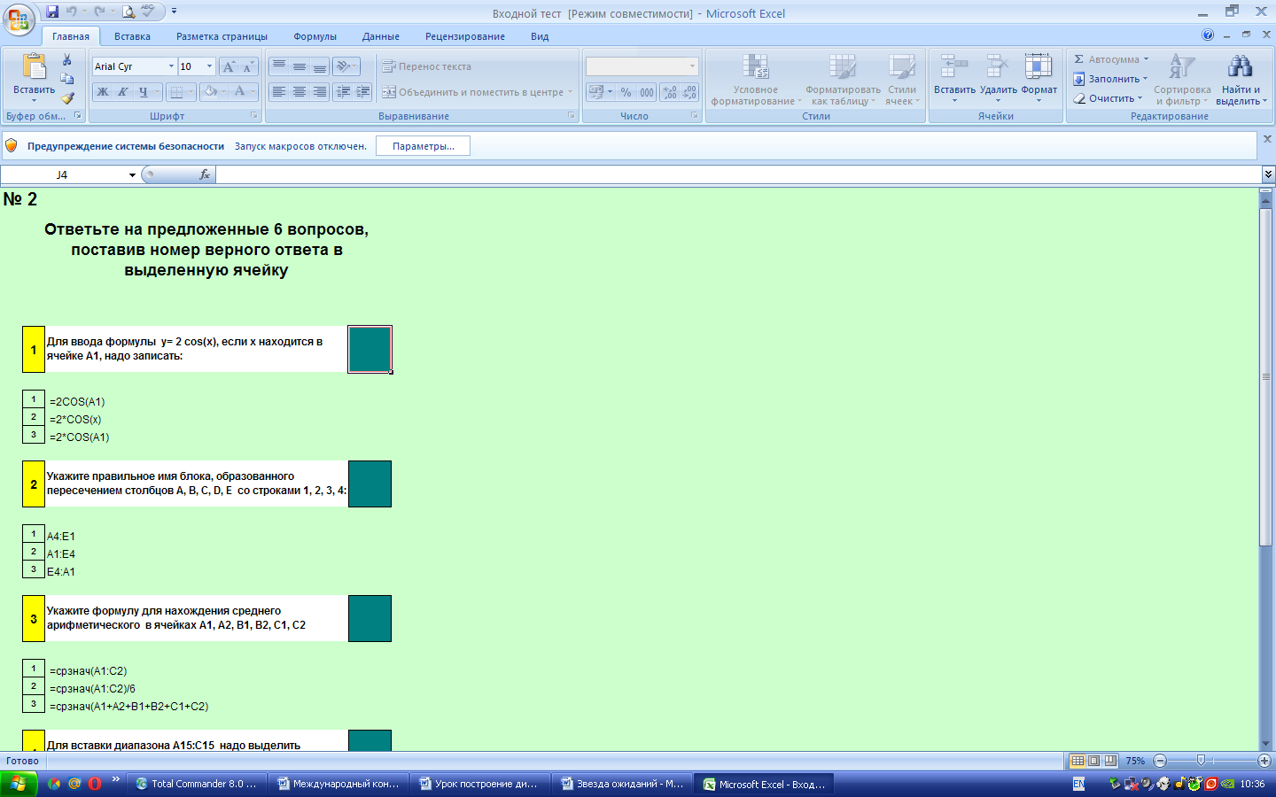Select the Format Painter brush icon
The width and height of the screenshot is (1276, 797).
click(x=67, y=98)
